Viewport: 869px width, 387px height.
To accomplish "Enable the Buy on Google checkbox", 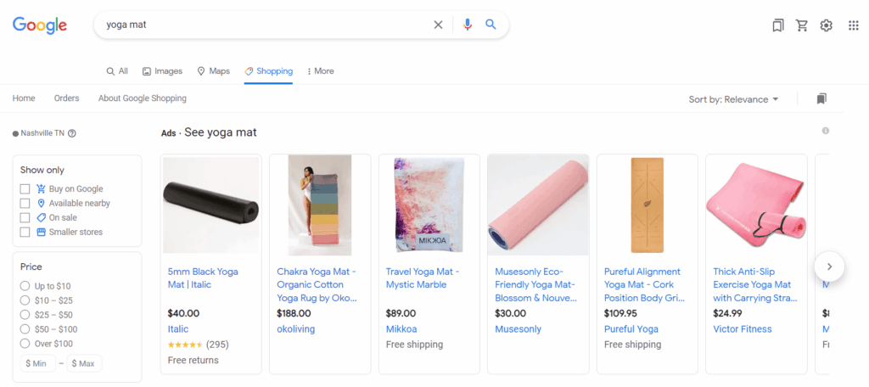I will (x=25, y=189).
